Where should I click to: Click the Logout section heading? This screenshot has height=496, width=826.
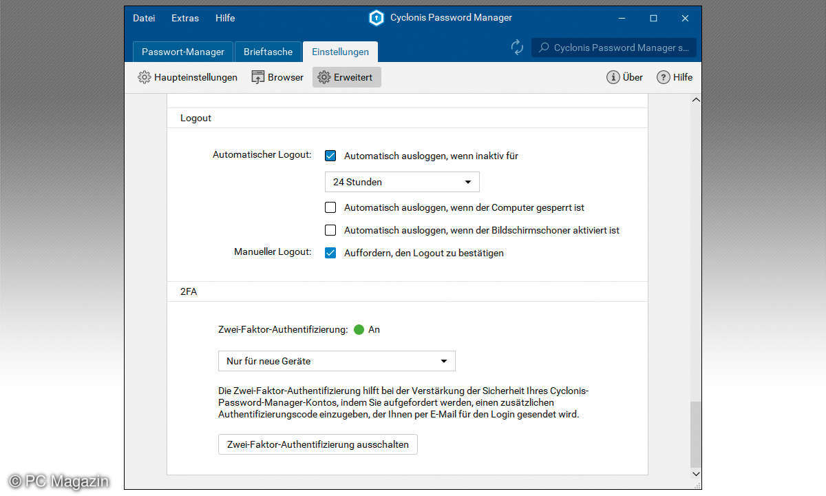point(196,118)
